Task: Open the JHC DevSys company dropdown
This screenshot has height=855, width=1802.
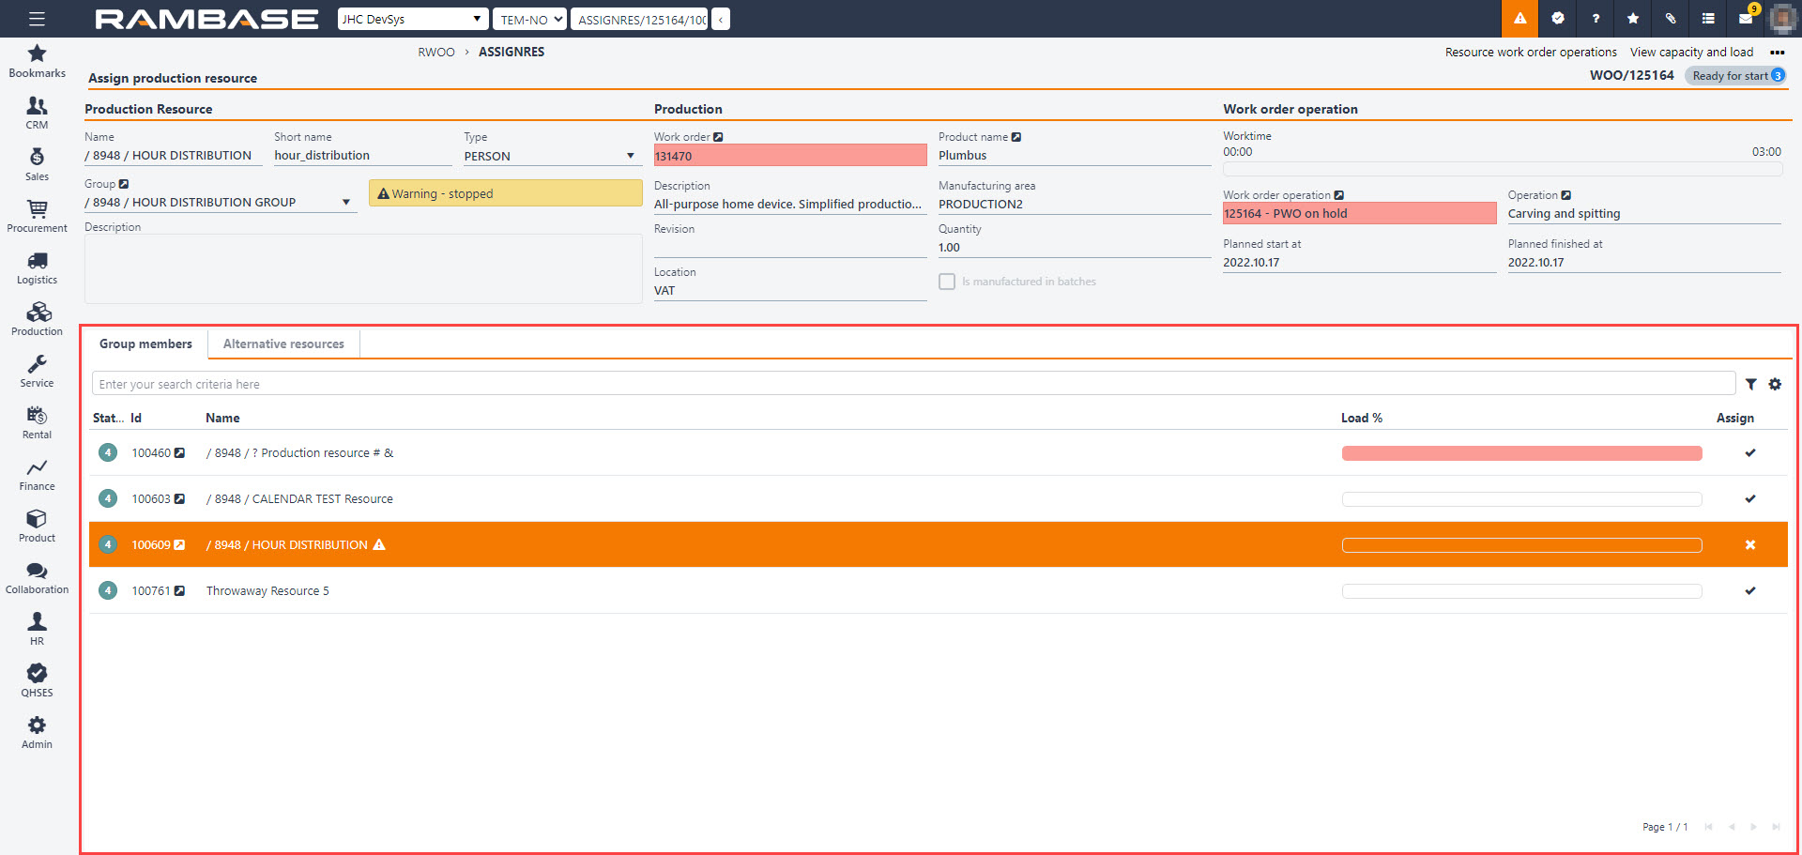Action: coord(413,19)
